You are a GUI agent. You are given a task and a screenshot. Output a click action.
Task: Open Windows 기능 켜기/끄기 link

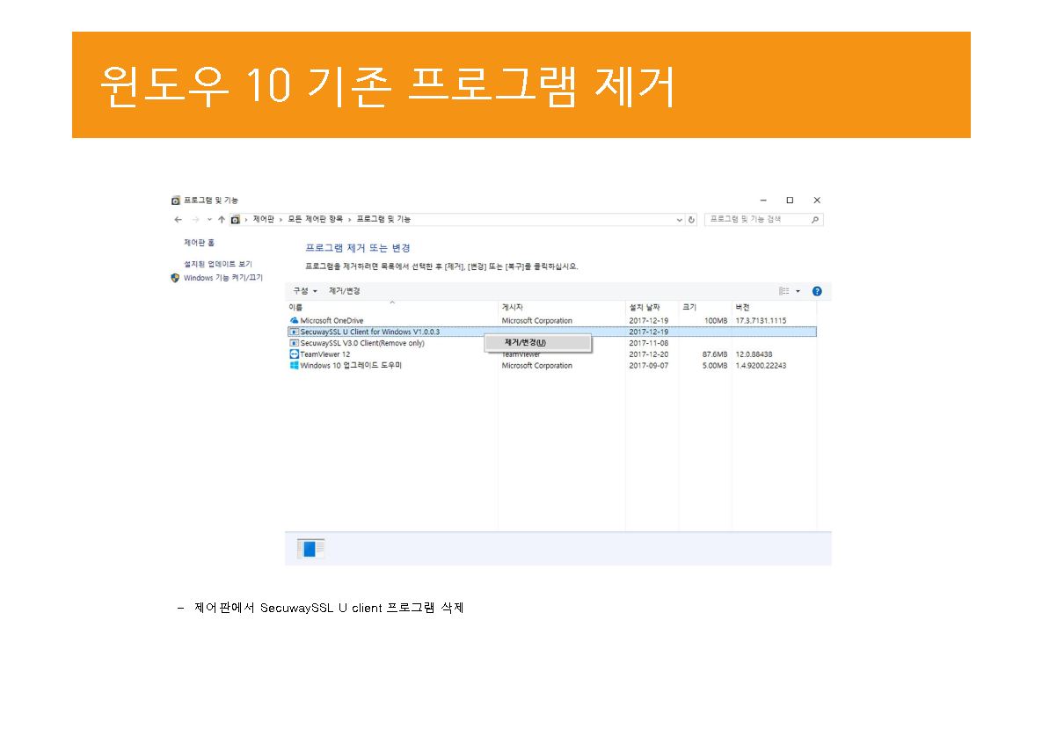pos(222,278)
